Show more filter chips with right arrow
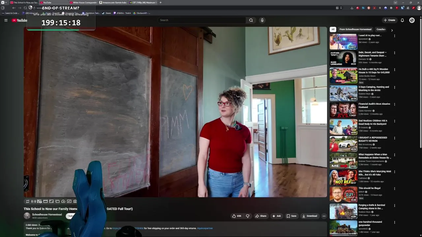Viewport: 422px width, 237px height. coord(392,30)
